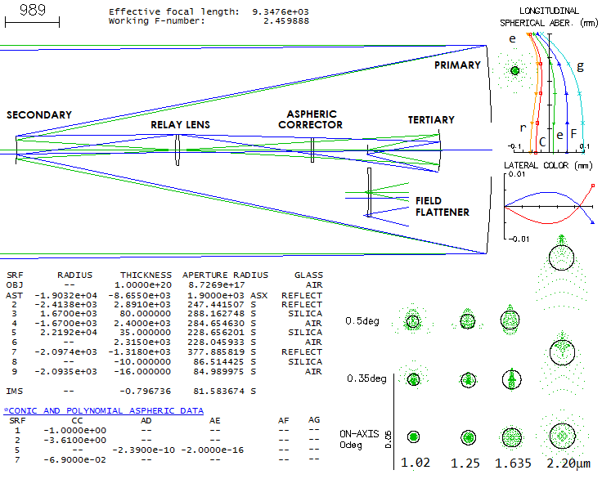Image resolution: width=602 pixels, height=479 pixels.
Task: Click the APERTURE RADIUS column header
Action: (x=226, y=275)
